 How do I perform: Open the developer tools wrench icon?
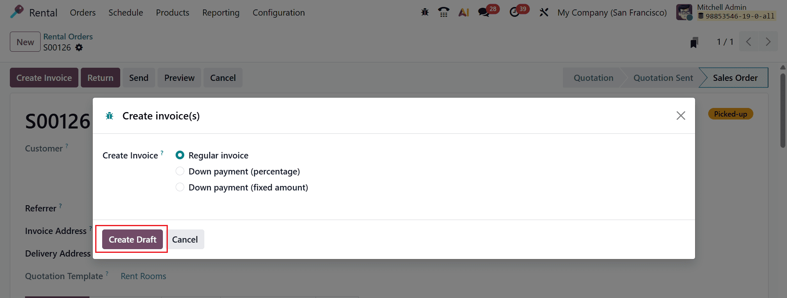[x=544, y=12]
